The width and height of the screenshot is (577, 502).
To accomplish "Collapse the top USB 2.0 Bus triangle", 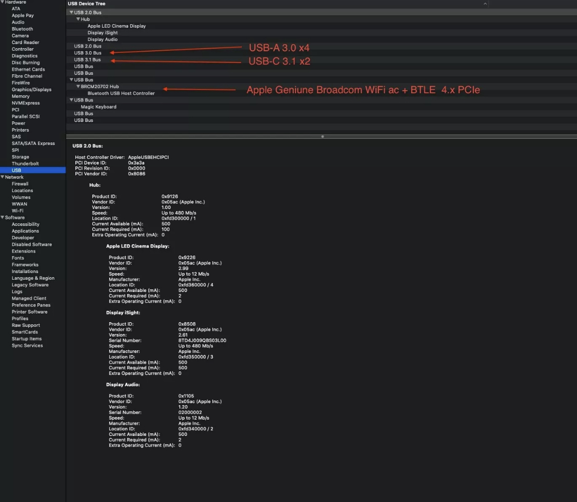I will click(x=71, y=12).
